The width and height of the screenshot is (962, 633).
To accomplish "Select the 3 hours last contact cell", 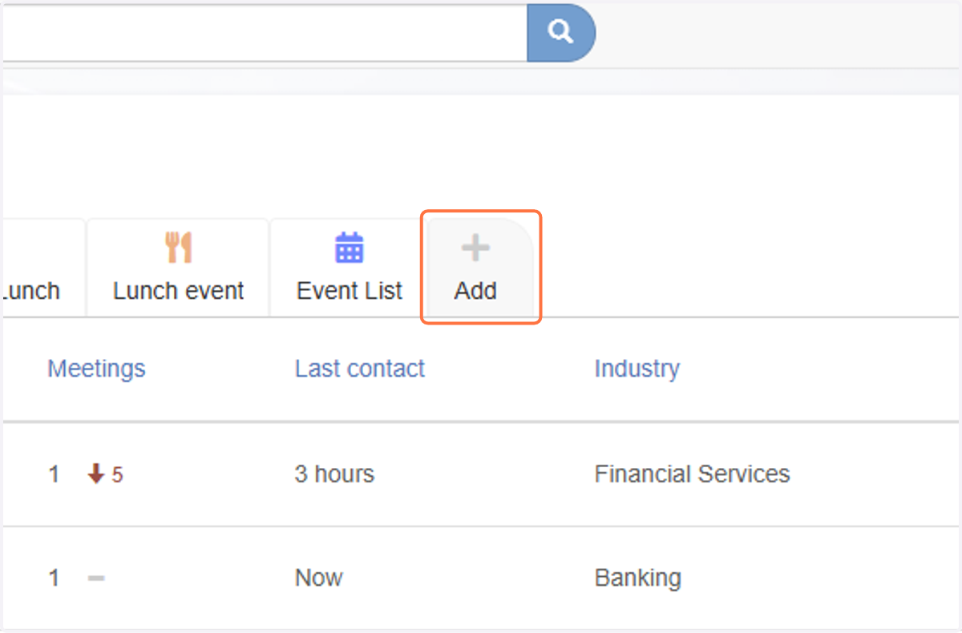I will tap(334, 474).
